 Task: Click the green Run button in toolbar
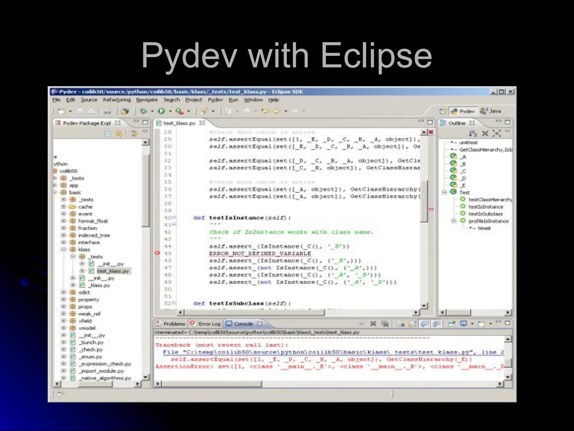pos(161,111)
